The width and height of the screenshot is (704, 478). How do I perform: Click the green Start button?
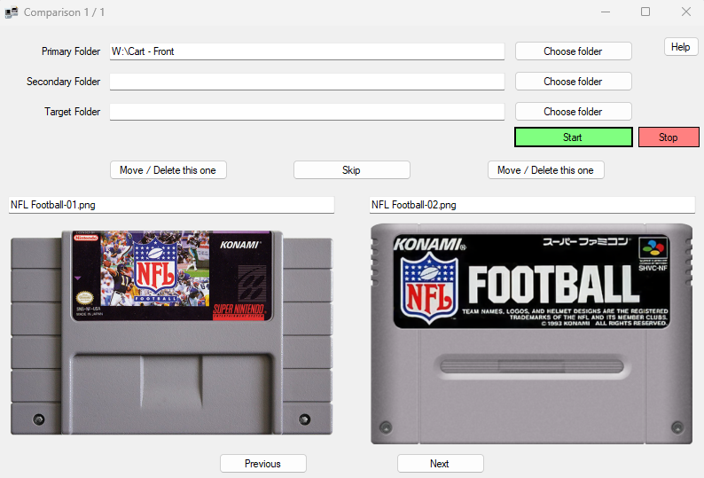point(574,137)
